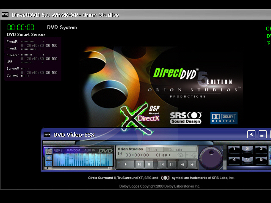This screenshot has width=271, height=203.
Task: Click the Chap: label in the LCD
Action: 163,155
